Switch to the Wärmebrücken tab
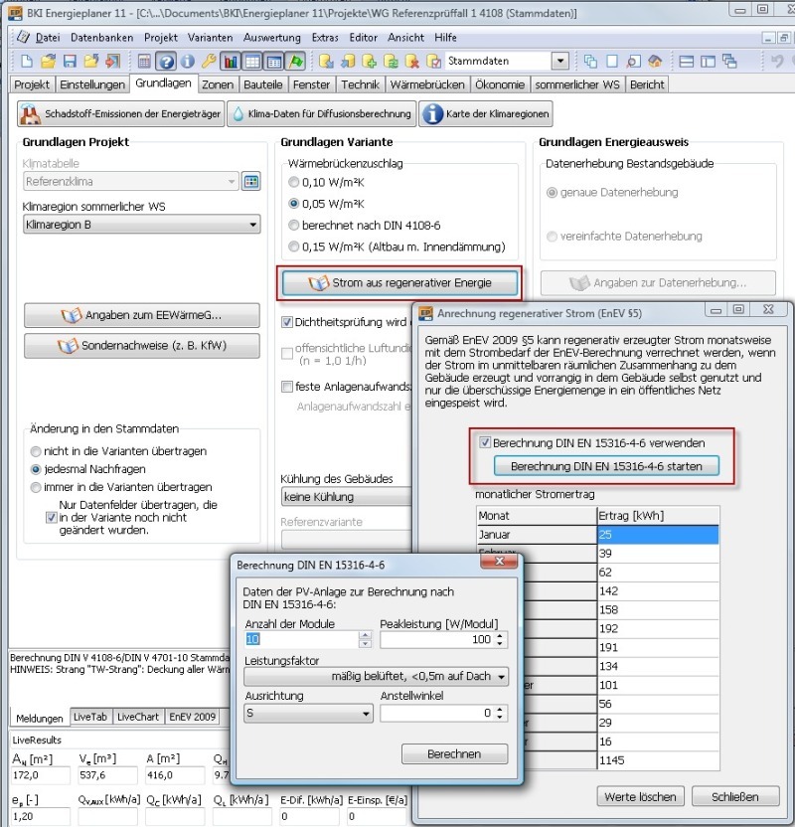 click(427, 84)
